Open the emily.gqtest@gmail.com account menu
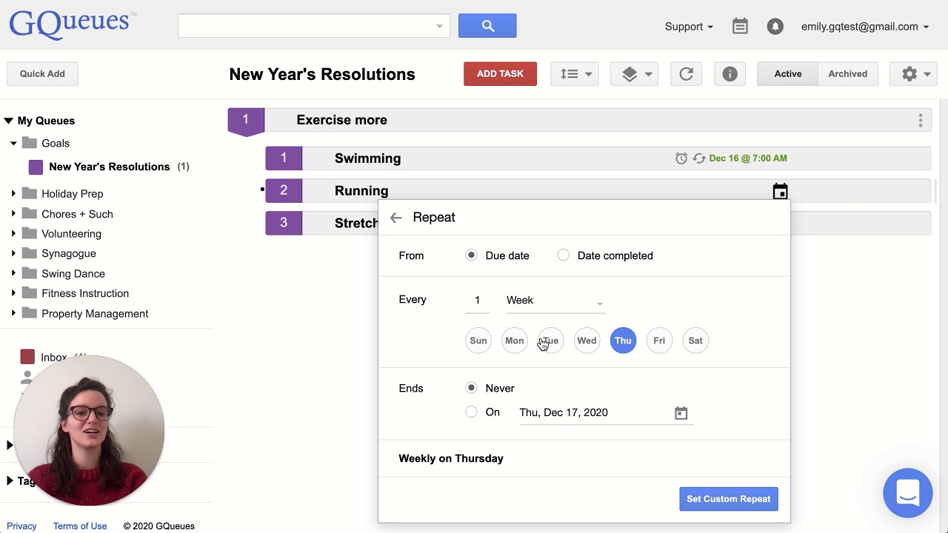 pos(865,27)
